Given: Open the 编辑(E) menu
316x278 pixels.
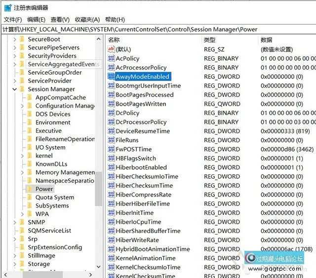Looking at the screenshot, I should click(x=36, y=20).
